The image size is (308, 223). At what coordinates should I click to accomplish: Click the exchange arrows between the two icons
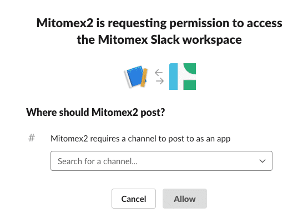pyautogui.click(x=159, y=77)
